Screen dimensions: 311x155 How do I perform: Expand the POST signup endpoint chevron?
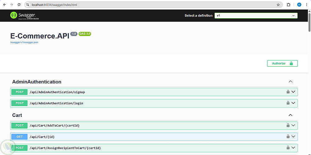(x=293, y=92)
